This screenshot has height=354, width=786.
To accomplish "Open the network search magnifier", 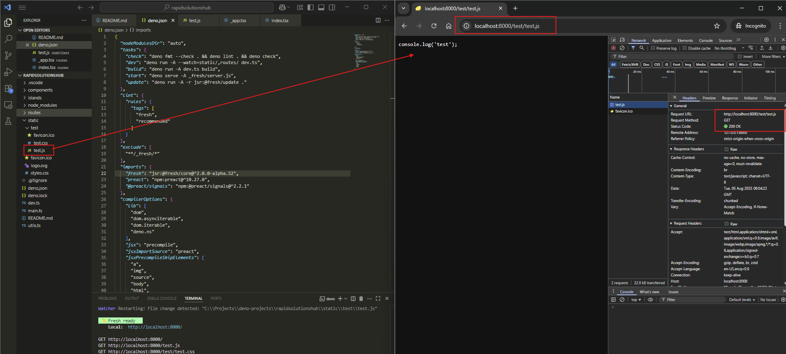I will pyautogui.click(x=642, y=48).
